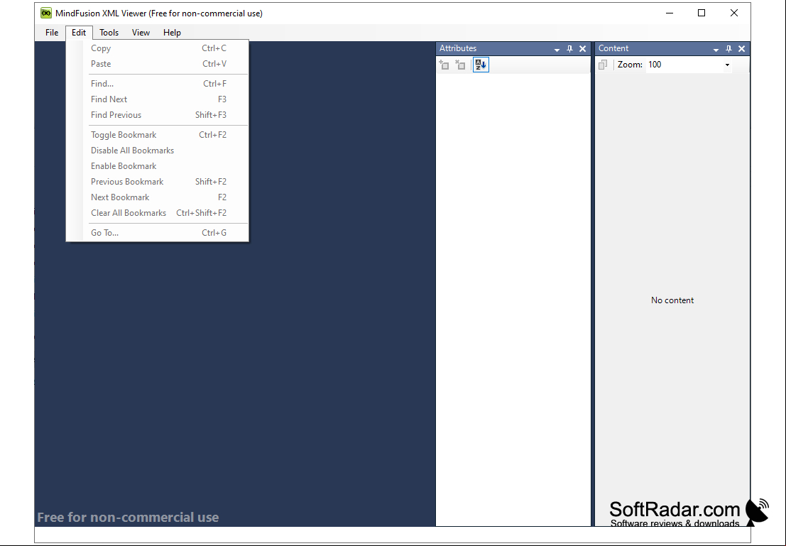The width and height of the screenshot is (786, 546).
Task: Select Find Next menu entry
Action: coord(158,99)
